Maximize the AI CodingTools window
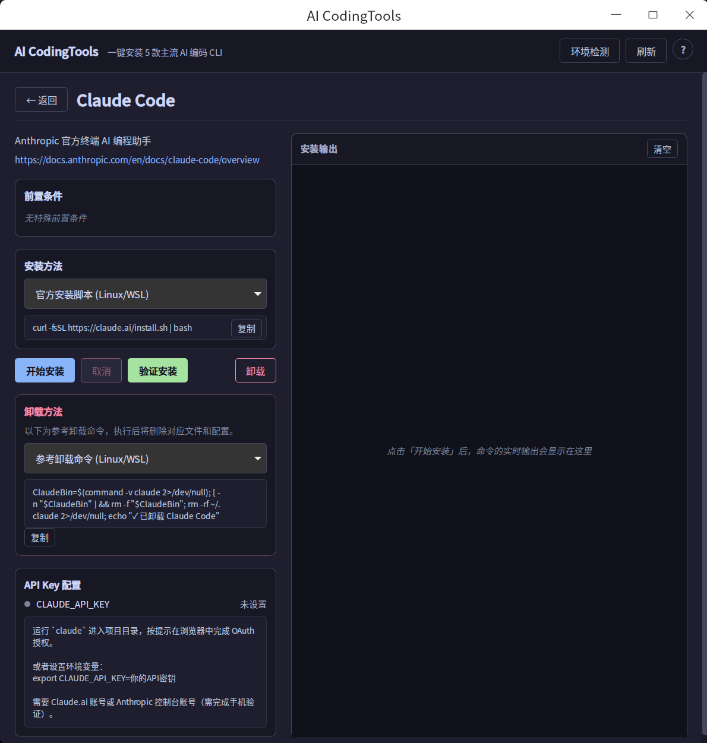The image size is (707, 743). [x=653, y=15]
